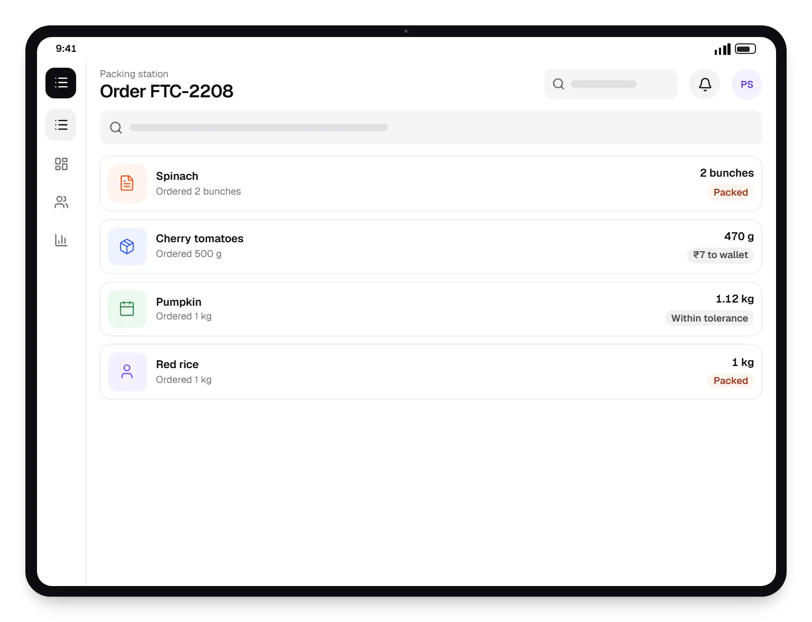
Task: Click the magnifier in item search bar
Action: [116, 127]
